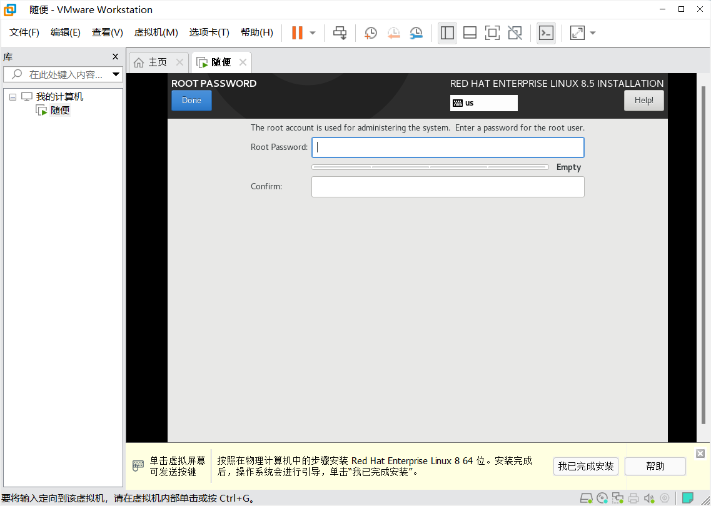Click the stretch guest display icon
Screen dimensions: 711x506
[577, 32]
